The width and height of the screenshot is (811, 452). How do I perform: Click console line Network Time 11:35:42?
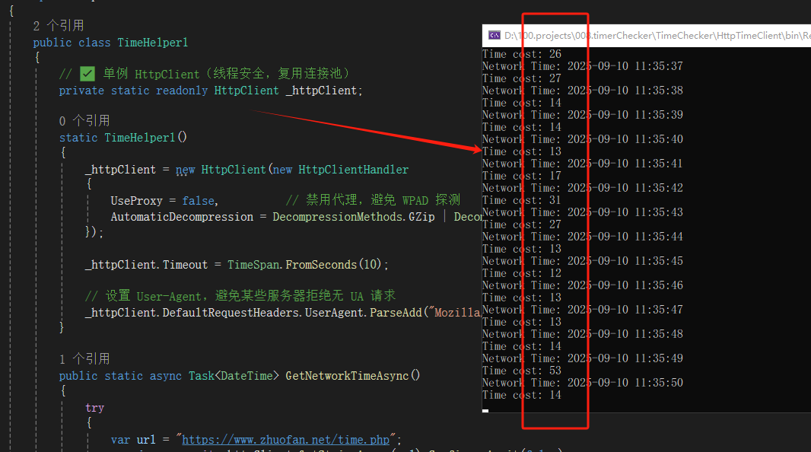point(583,188)
